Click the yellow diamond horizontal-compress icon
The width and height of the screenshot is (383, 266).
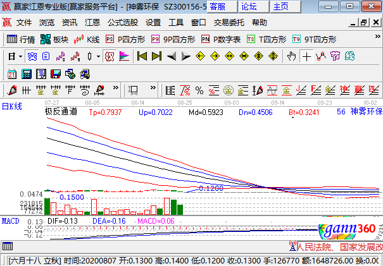pyautogui.click(x=244, y=56)
